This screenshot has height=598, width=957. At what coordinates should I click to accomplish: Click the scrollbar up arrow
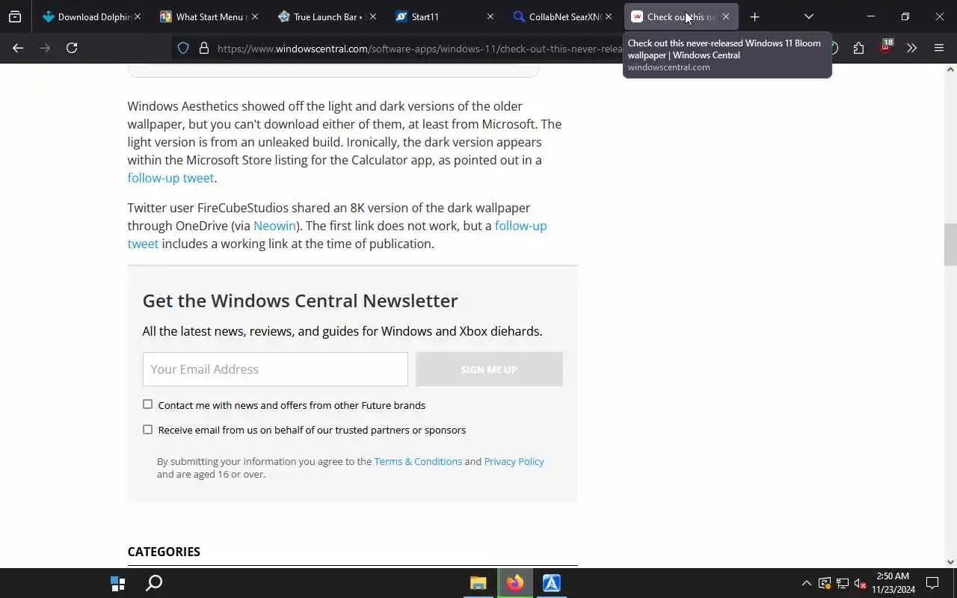click(950, 70)
